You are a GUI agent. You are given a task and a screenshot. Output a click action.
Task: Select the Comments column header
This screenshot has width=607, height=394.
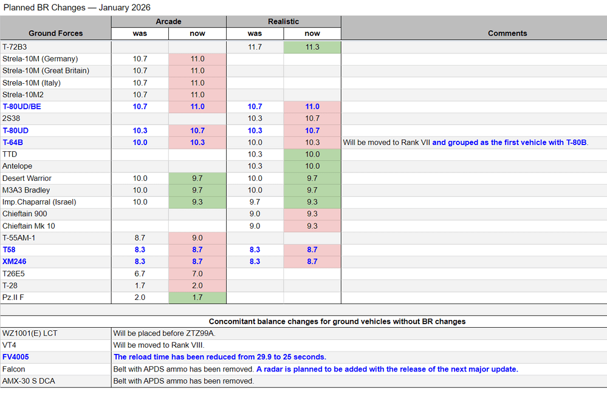(x=507, y=33)
